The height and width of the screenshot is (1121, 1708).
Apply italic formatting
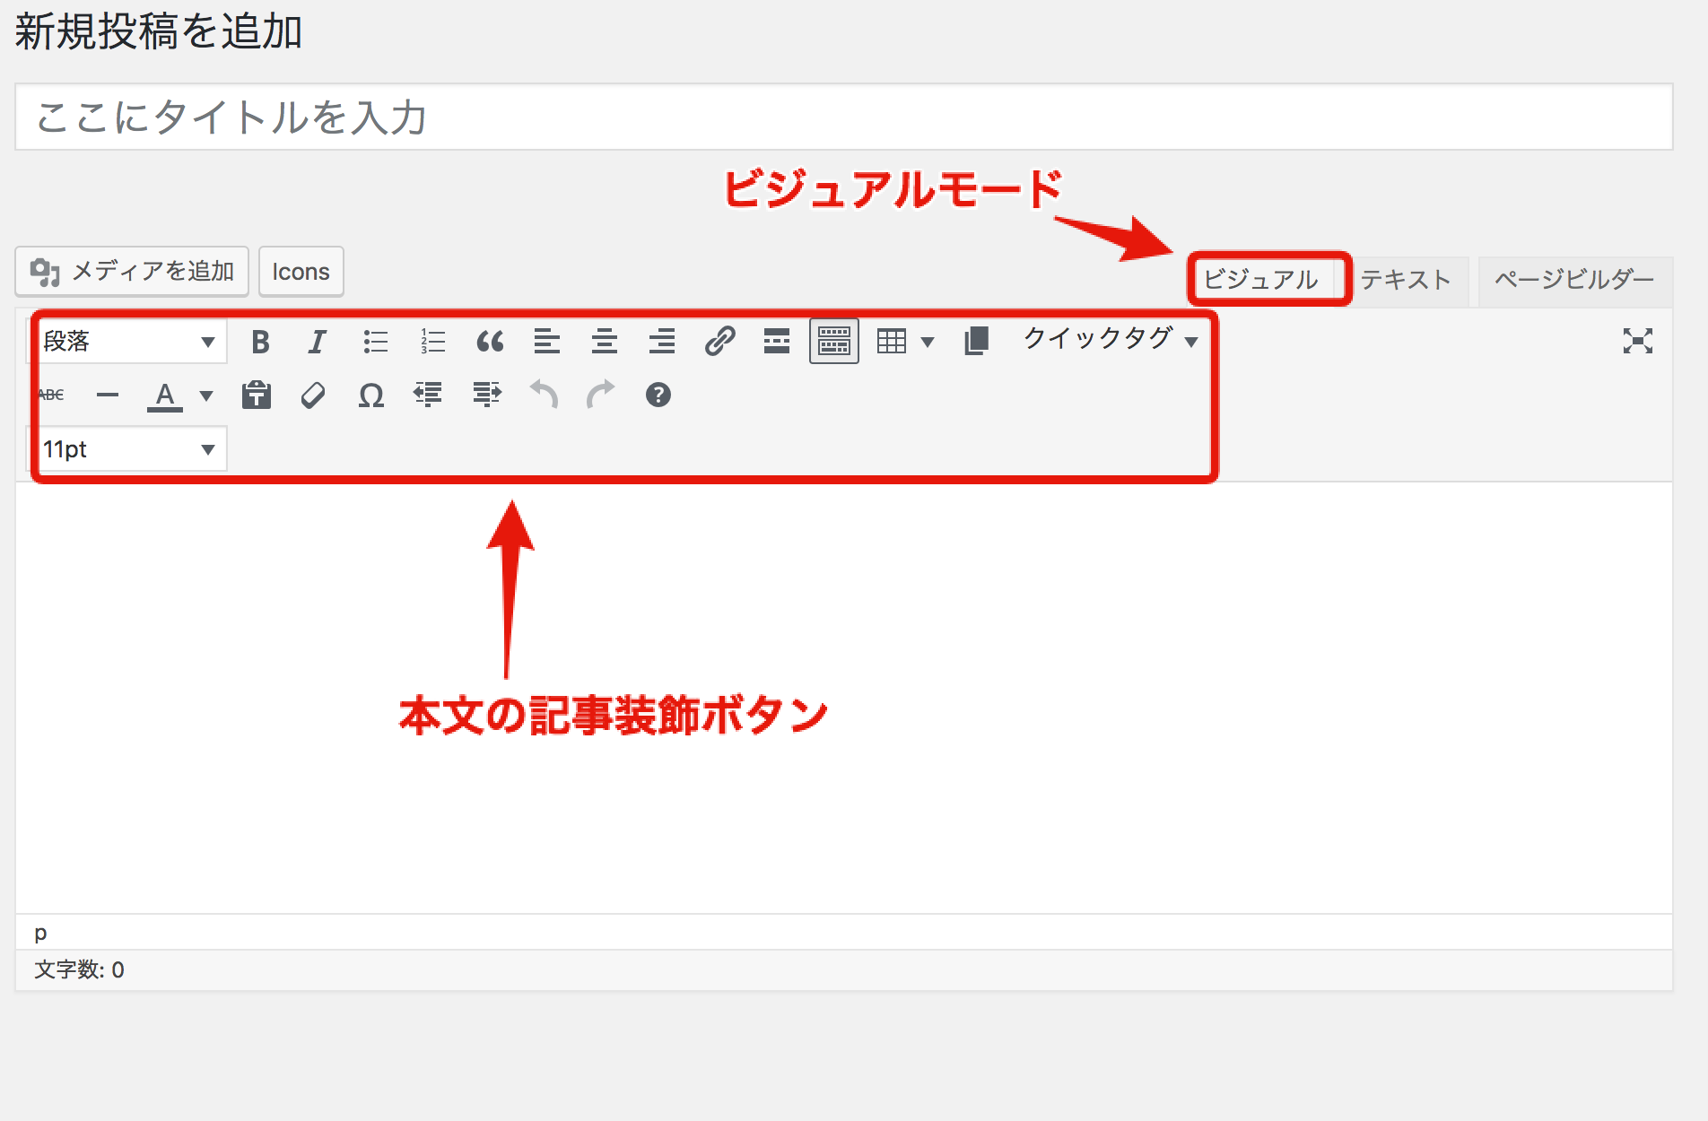317,342
